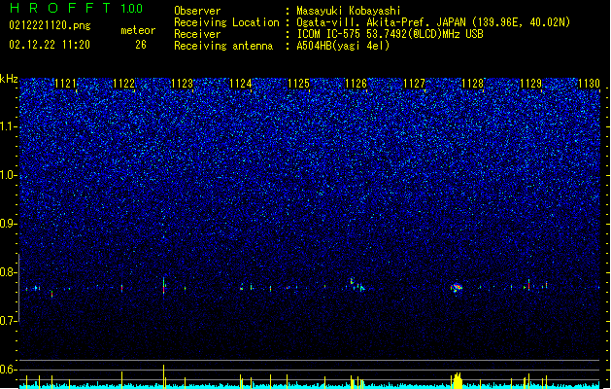This screenshot has width=611, height=389.
Task: Select observer name Masayuki Kobayashi
Action: (349, 11)
